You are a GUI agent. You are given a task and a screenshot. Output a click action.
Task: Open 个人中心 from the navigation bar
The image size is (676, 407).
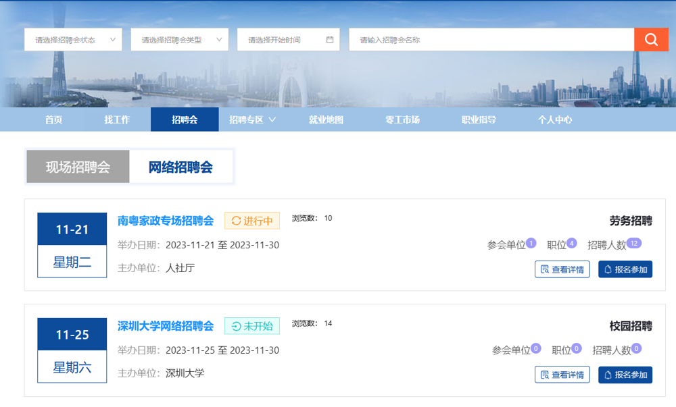555,119
